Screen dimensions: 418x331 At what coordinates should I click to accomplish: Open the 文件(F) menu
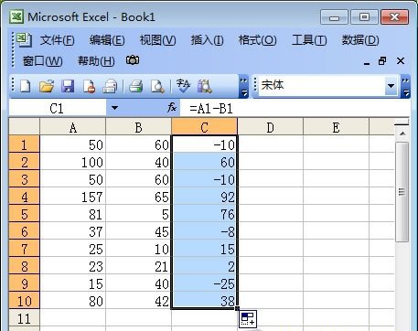[x=57, y=40]
